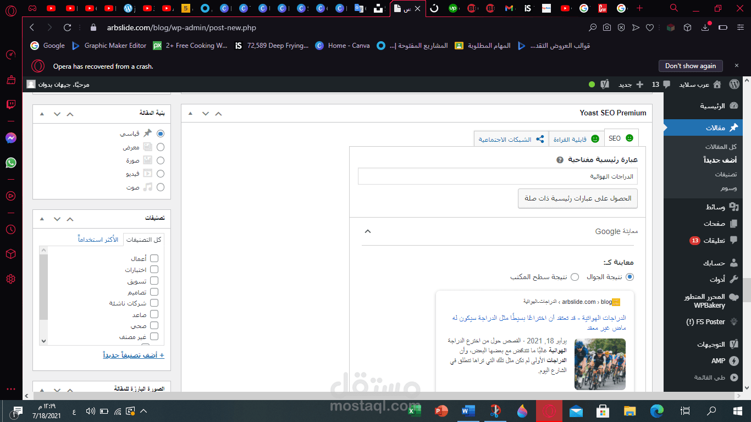Viewport: 751px width, 422px height.
Task: Open Twitch in the Opera sidebar
Action: (10, 104)
